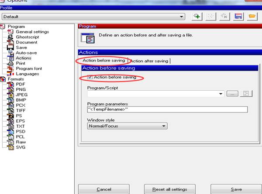Select the JPEG format entry
This screenshot has height=194, width=262.
click(x=22, y=95)
